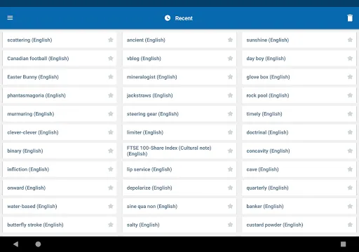Viewport: 359px width, 252px height.
Task: Favorite the word ancient with star
Action: pos(230,40)
